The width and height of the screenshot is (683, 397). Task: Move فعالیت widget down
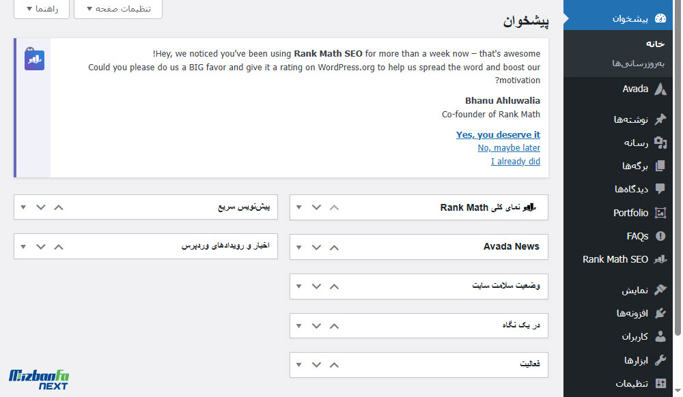point(317,365)
